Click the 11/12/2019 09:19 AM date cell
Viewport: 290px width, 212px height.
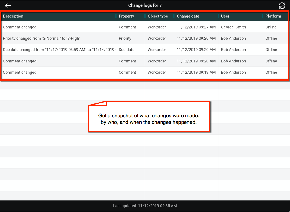coord(196,73)
